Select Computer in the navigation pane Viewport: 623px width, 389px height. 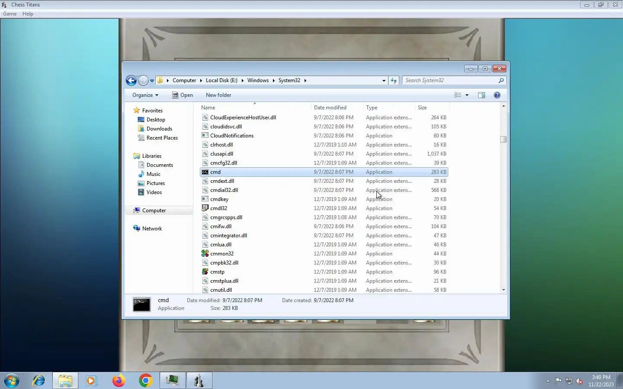(x=154, y=210)
